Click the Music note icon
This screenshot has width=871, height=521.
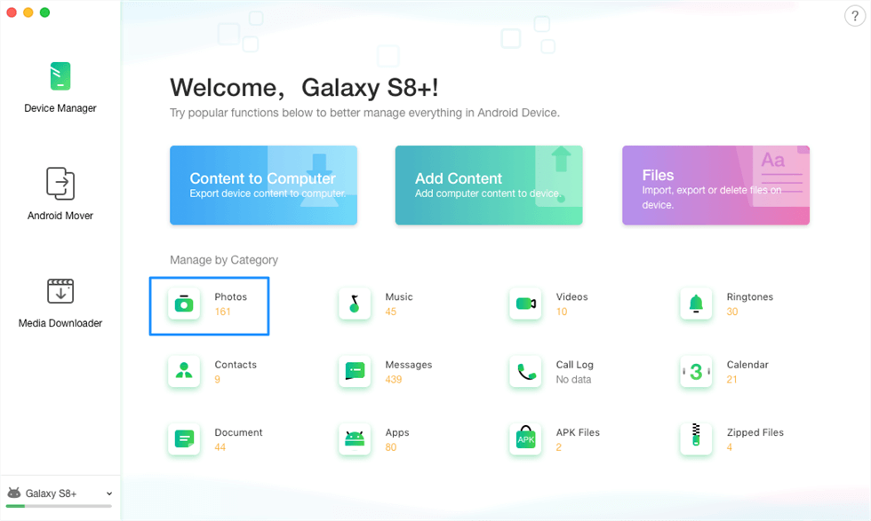tap(355, 304)
